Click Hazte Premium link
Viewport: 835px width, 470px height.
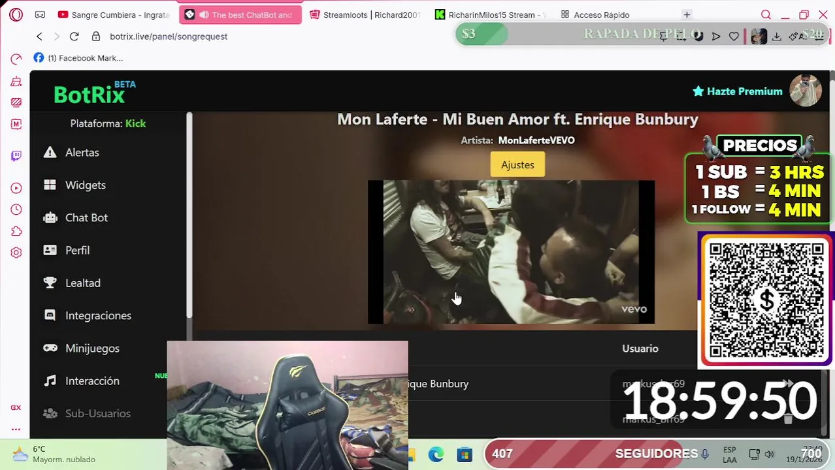click(737, 91)
